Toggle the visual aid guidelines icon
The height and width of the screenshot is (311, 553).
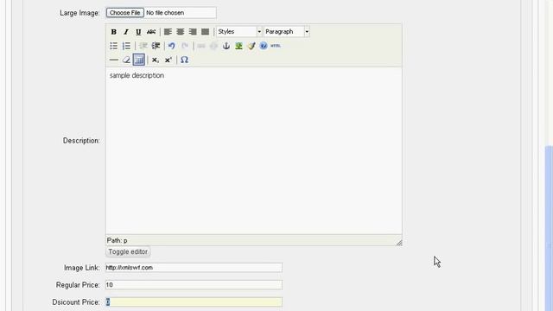click(x=139, y=60)
